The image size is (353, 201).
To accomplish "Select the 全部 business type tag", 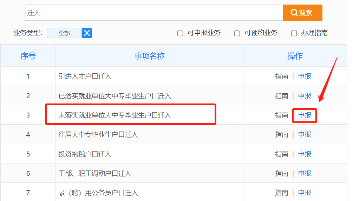I will (64, 33).
